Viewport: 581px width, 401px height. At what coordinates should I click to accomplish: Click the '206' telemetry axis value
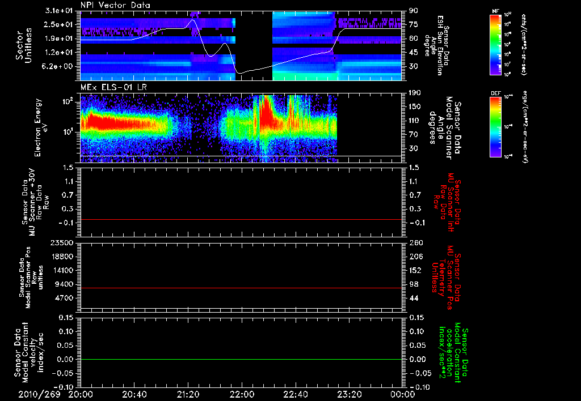pyautogui.click(x=415, y=257)
